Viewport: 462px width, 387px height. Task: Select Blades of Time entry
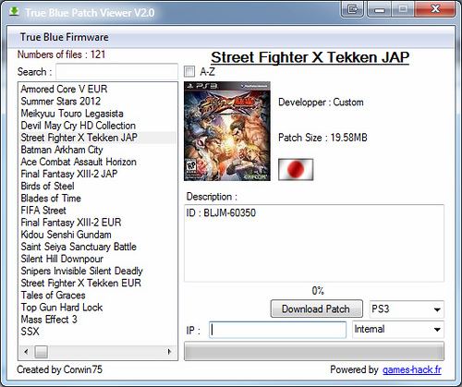click(x=98, y=199)
